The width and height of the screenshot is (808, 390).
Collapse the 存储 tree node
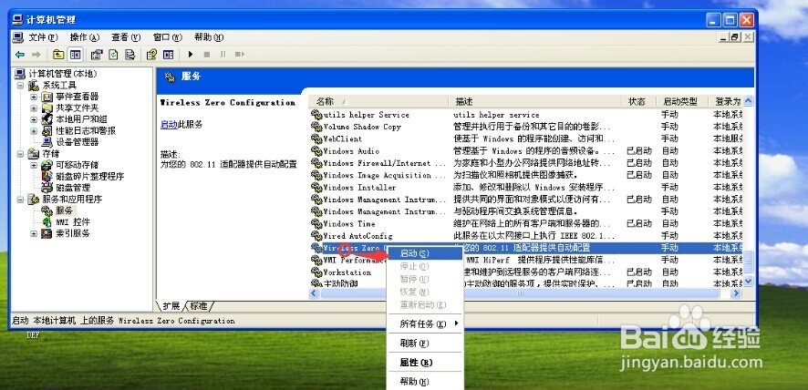click(x=20, y=154)
